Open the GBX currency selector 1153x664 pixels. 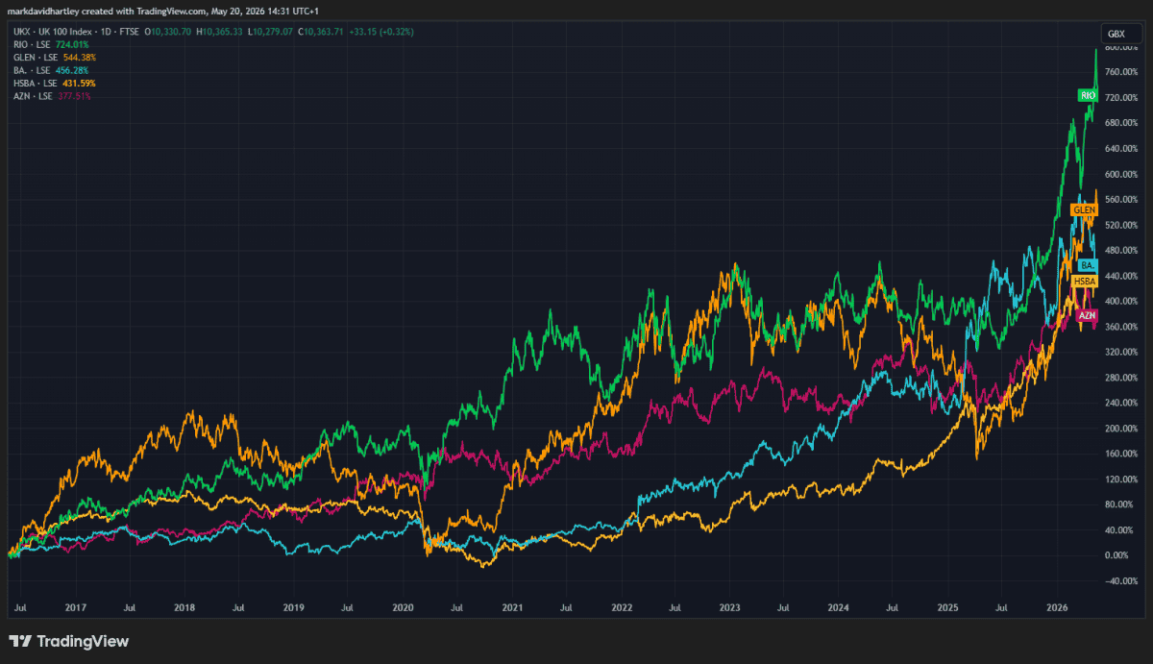point(1116,34)
